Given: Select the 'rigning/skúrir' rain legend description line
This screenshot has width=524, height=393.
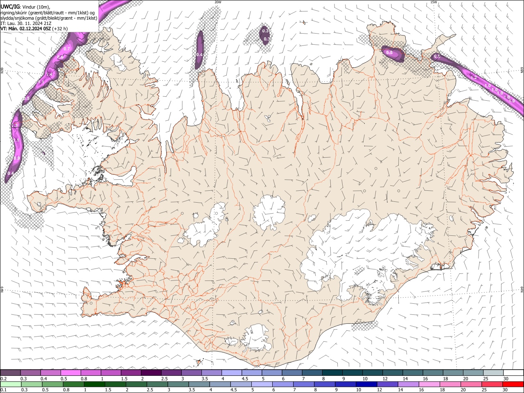Looking at the screenshot, I should pyautogui.click(x=48, y=12).
